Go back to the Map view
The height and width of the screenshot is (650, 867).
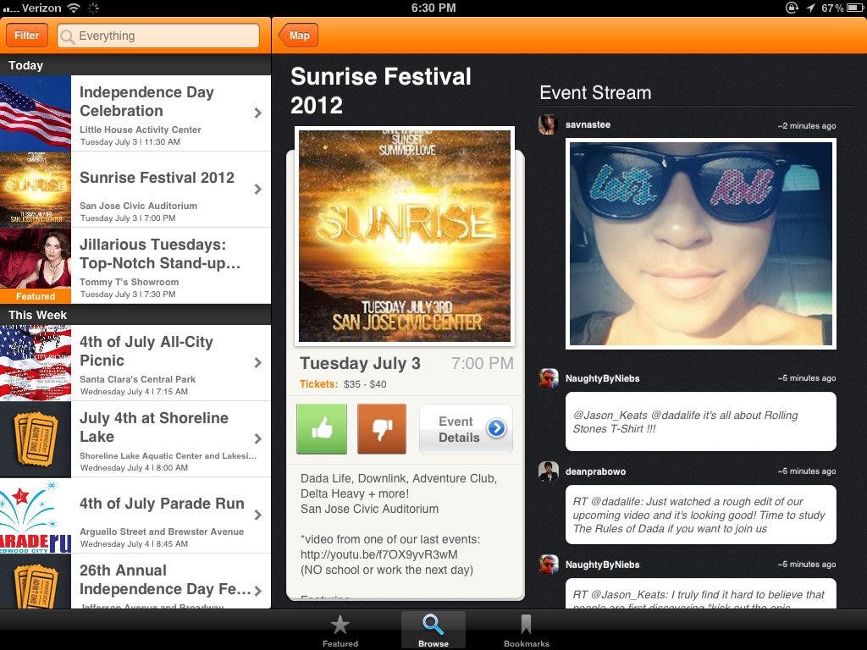(x=298, y=36)
